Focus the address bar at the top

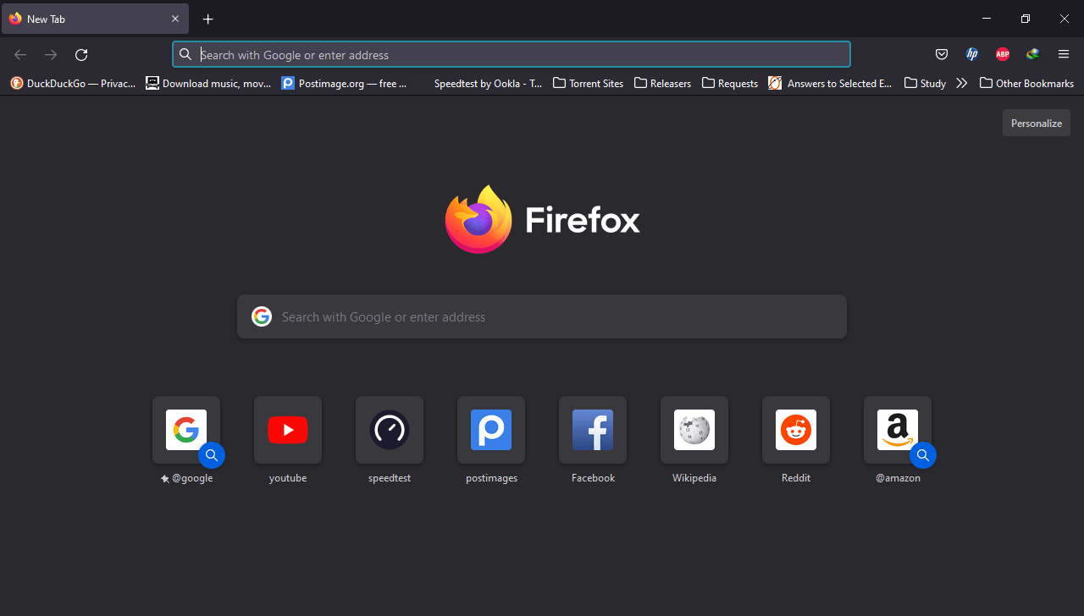coord(512,55)
